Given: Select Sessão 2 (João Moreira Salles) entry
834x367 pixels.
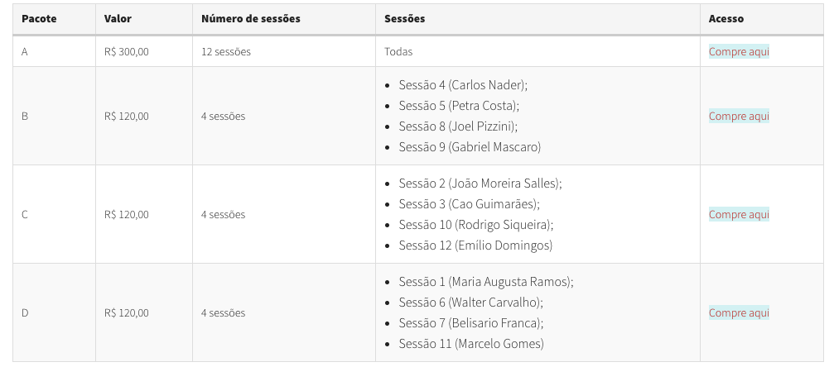Looking at the screenshot, I should (x=480, y=183).
